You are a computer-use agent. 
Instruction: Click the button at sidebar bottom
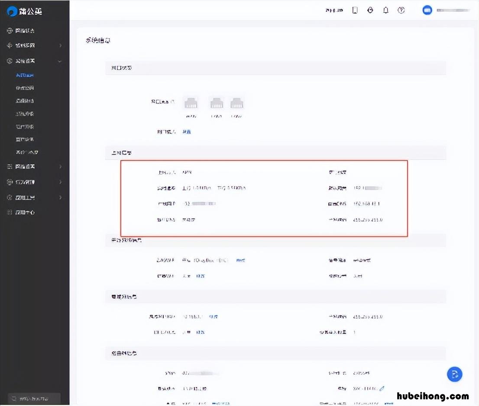coord(34,398)
